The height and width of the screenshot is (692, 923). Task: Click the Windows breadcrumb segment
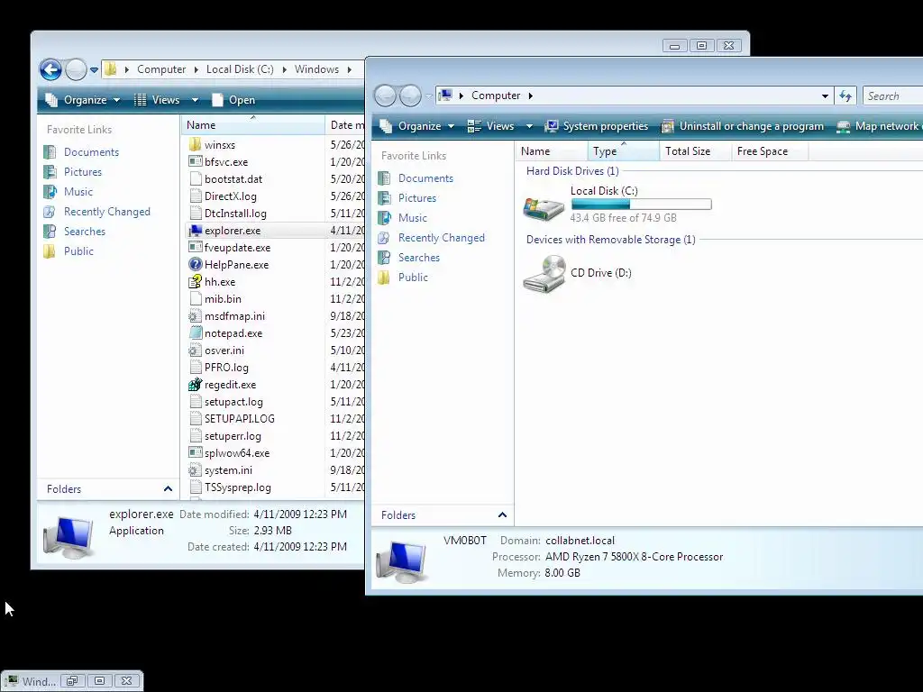316,69
